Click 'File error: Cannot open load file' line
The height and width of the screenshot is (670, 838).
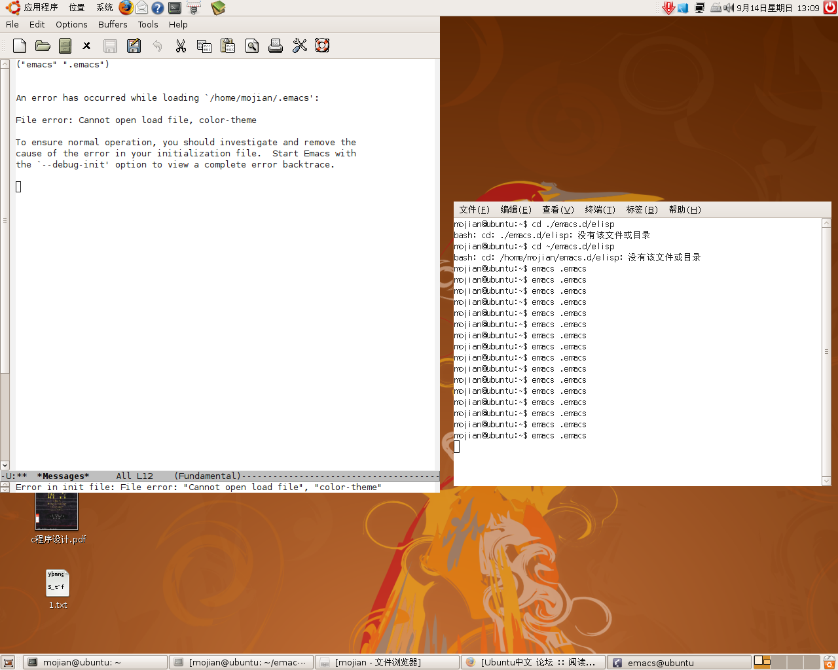[136, 120]
